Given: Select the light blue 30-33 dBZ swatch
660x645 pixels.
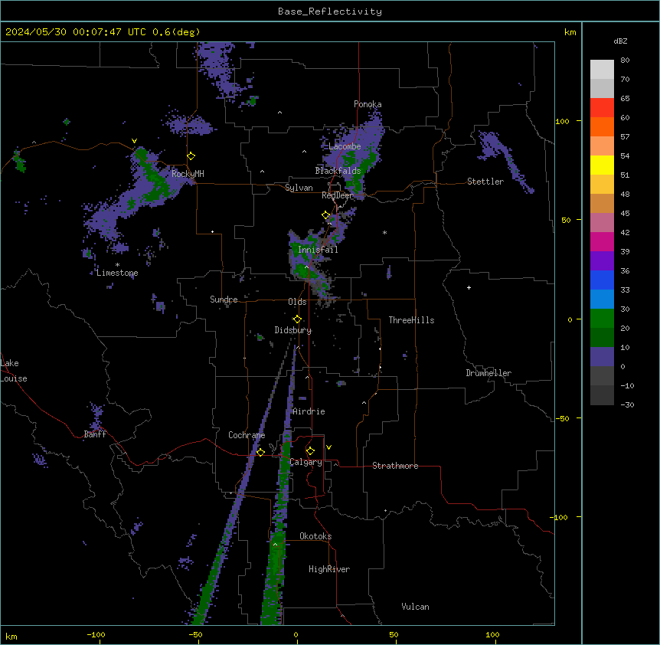Looking at the screenshot, I should [602, 299].
